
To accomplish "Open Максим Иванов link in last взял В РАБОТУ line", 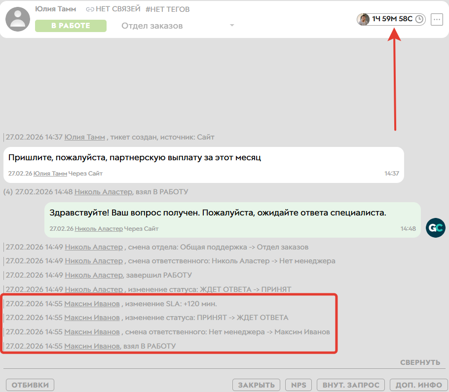I will point(92,346).
